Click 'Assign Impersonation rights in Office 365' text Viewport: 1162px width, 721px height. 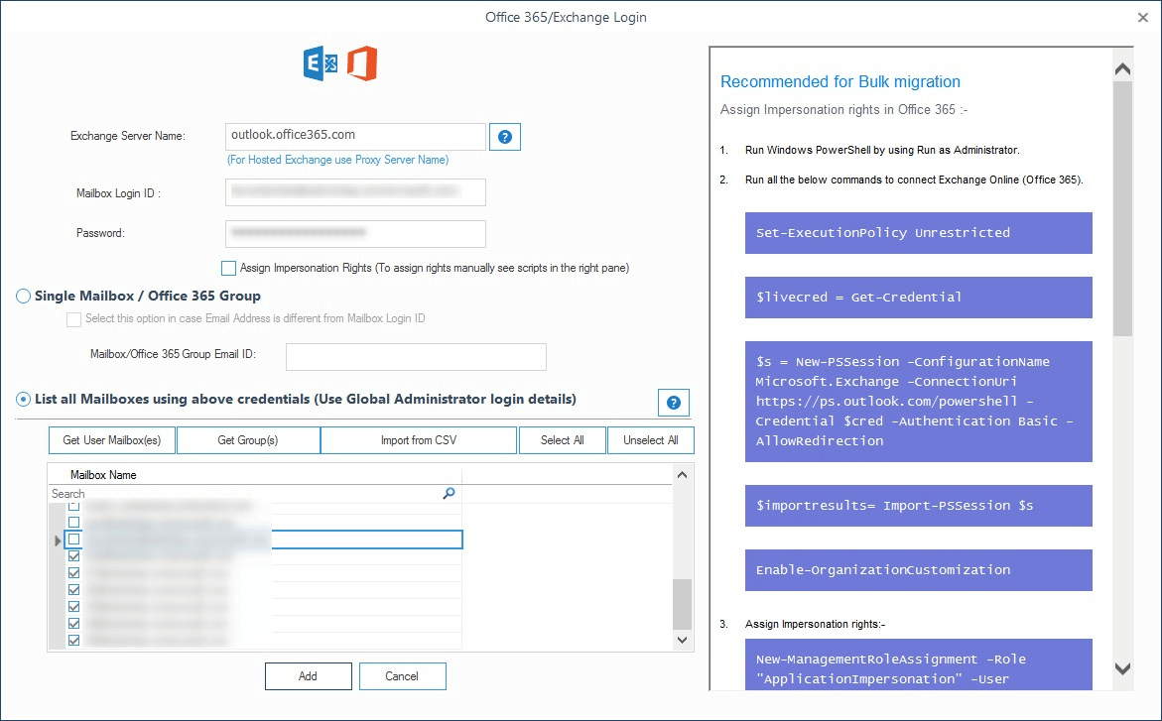coord(844,110)
